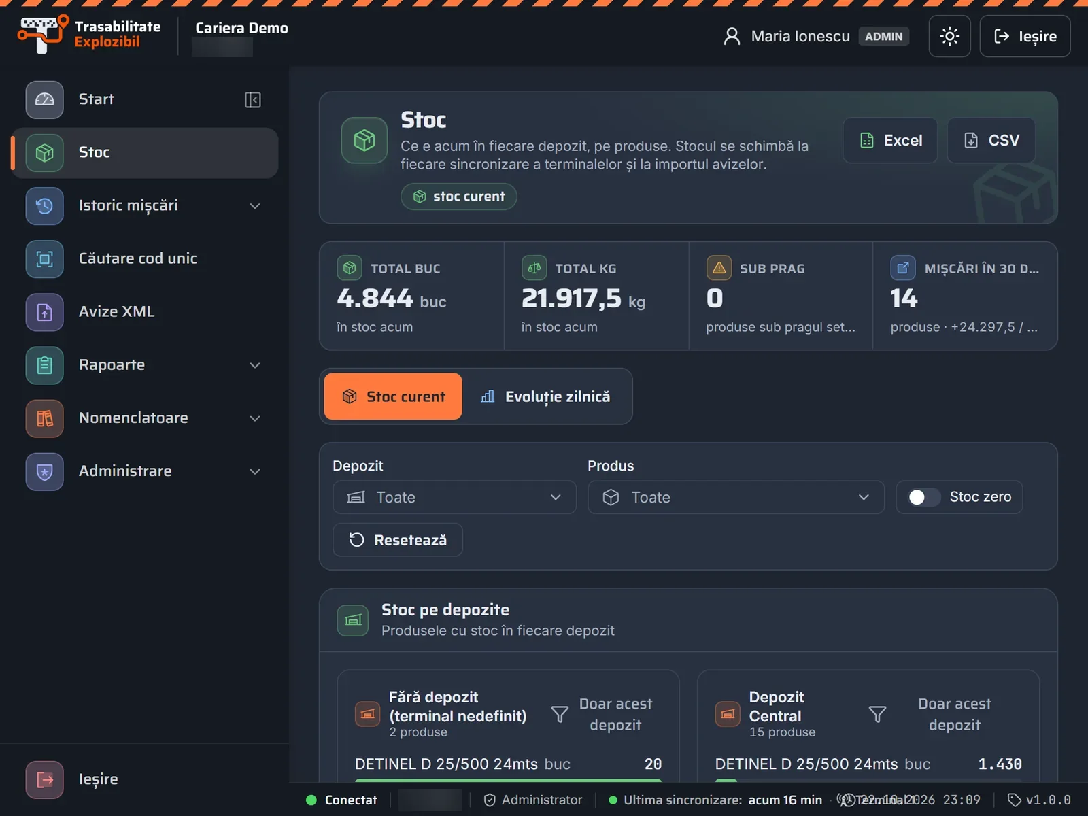Click the top-right Ieșire button
The image size is (1088, 816).
(x=1025, y=36)
